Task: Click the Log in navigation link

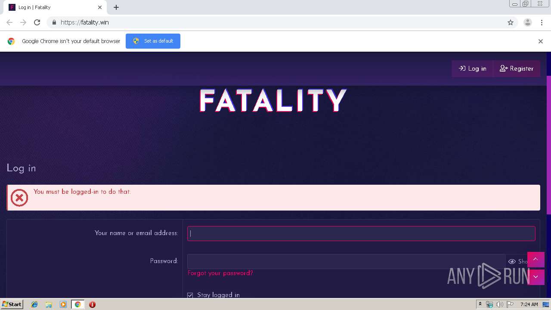Action: (x=472, y=68)
